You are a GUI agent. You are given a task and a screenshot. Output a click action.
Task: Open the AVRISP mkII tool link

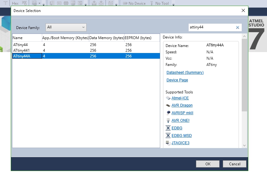(x=182, y=113)
